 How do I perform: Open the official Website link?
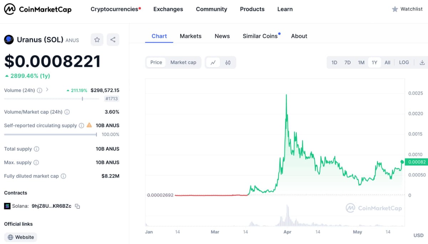point(21,237)
